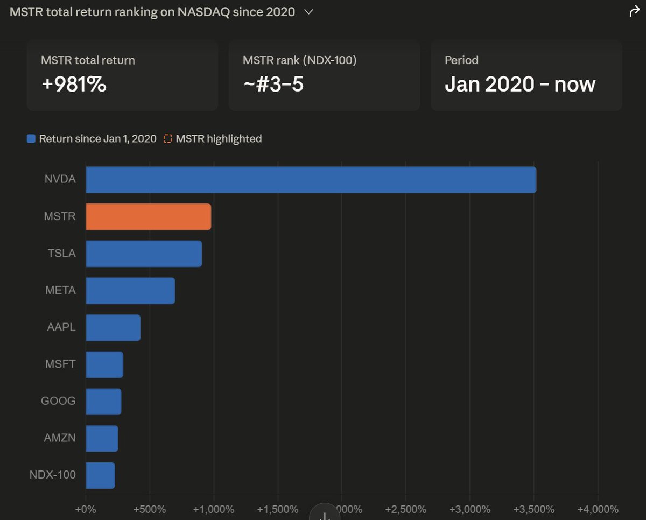Select the orange MSTR bar
Screen dimensions: 646x520
149,216
